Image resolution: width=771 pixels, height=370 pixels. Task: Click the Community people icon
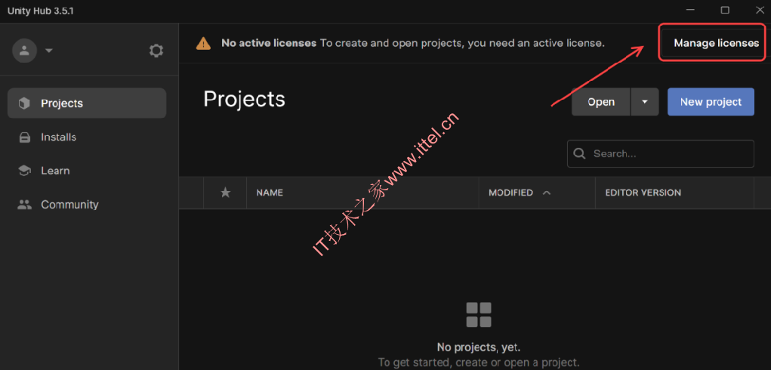[24, 205]
